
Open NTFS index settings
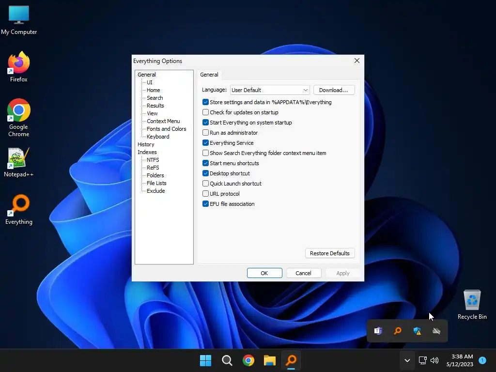(x=153, y=160)
